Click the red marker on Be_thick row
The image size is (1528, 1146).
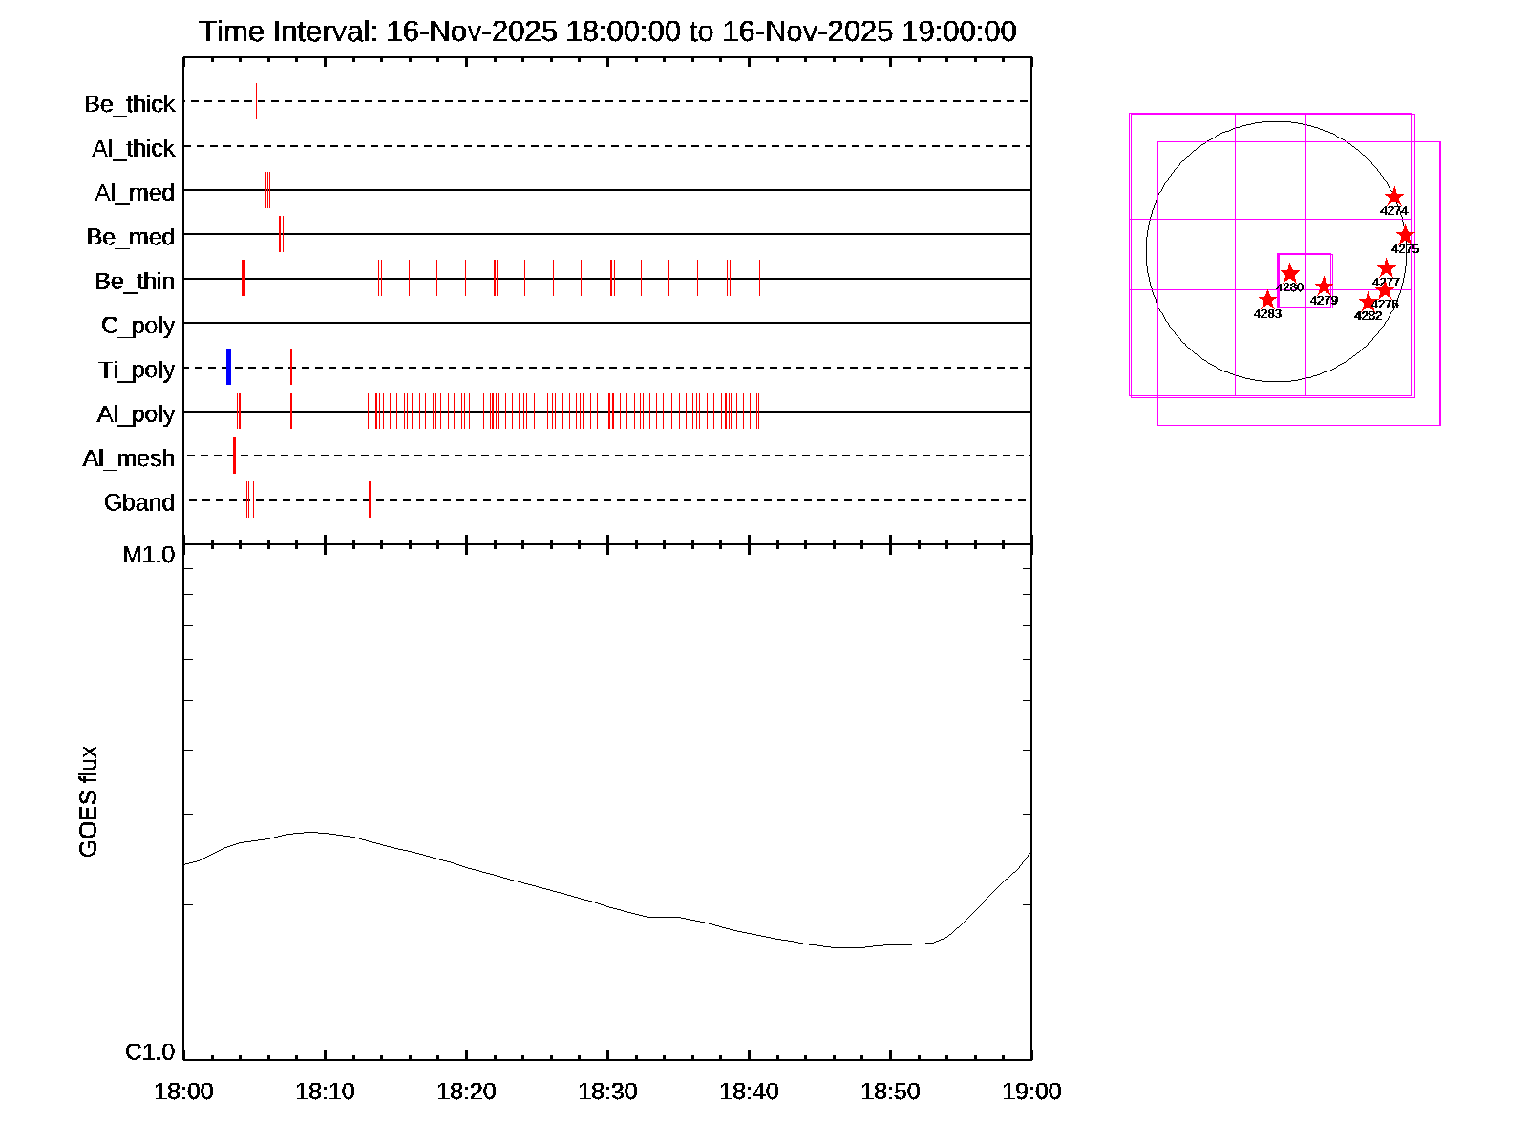click(x=256, y=101)
